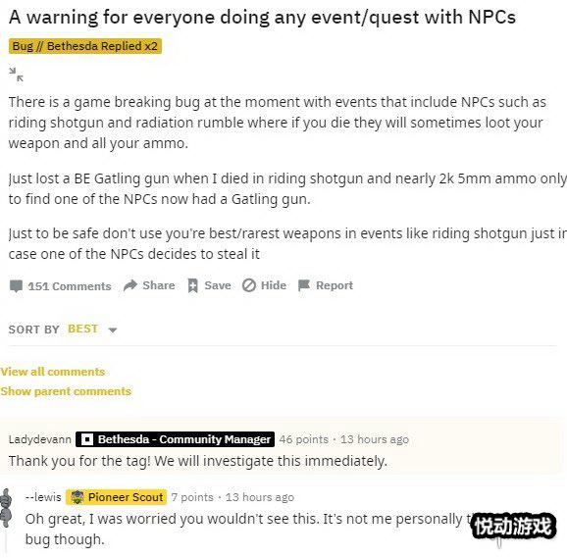Viewport: 567px width, 558px height.
Task: Click the Bethesda logo in the flair badge
Action: [86, 439]
